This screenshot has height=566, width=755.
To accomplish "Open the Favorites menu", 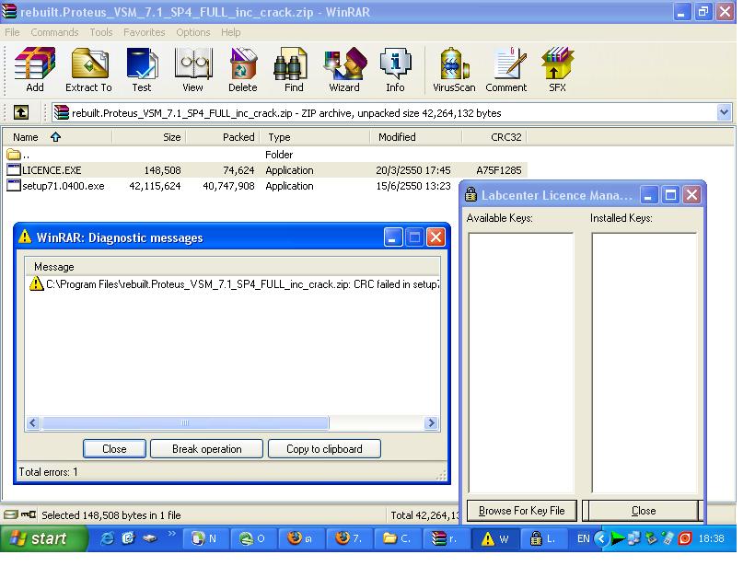I will click(144, 32).
